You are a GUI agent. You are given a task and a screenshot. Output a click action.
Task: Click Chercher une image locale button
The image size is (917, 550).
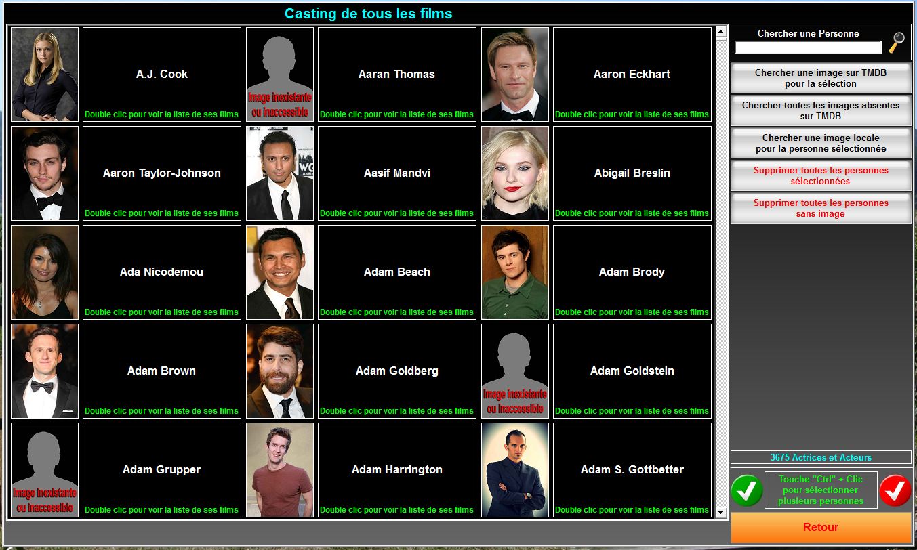click(821, 143)
